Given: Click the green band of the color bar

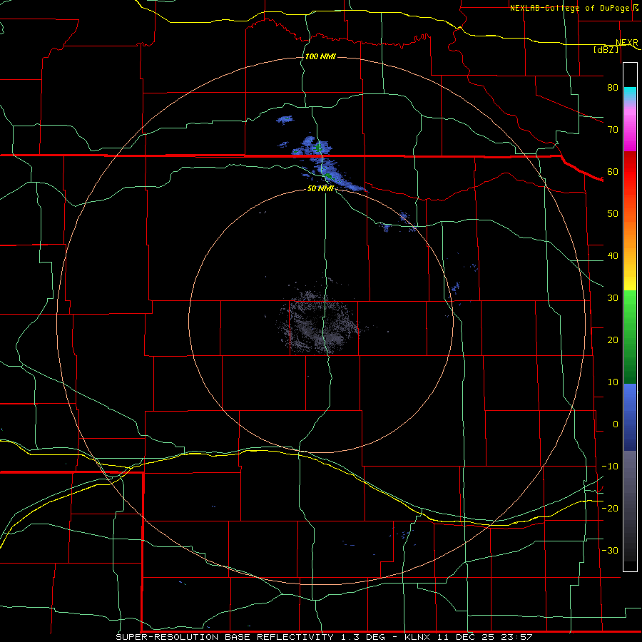Looking at the screenshot, I should [630, 337].
